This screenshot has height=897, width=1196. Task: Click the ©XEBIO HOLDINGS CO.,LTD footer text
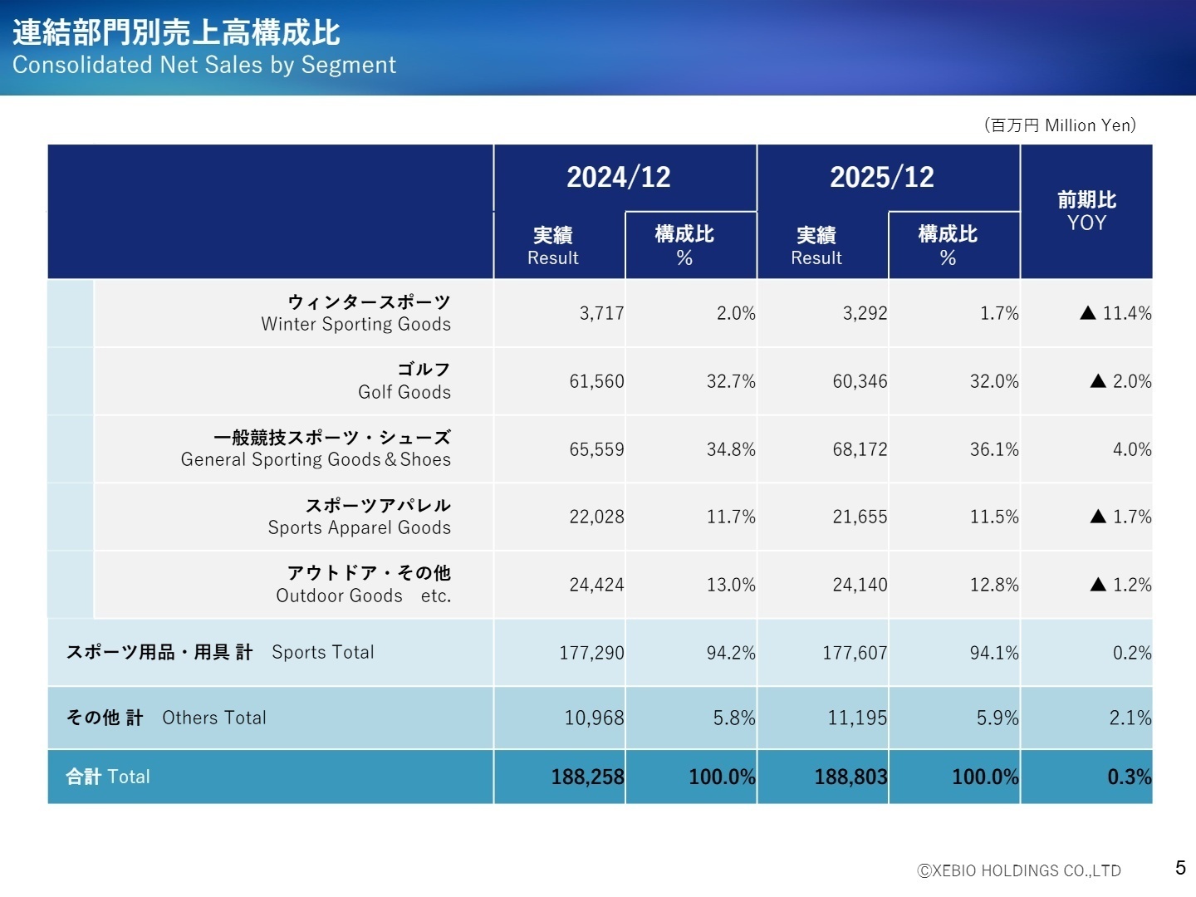pyautogui.click(x=1019, y=870)
